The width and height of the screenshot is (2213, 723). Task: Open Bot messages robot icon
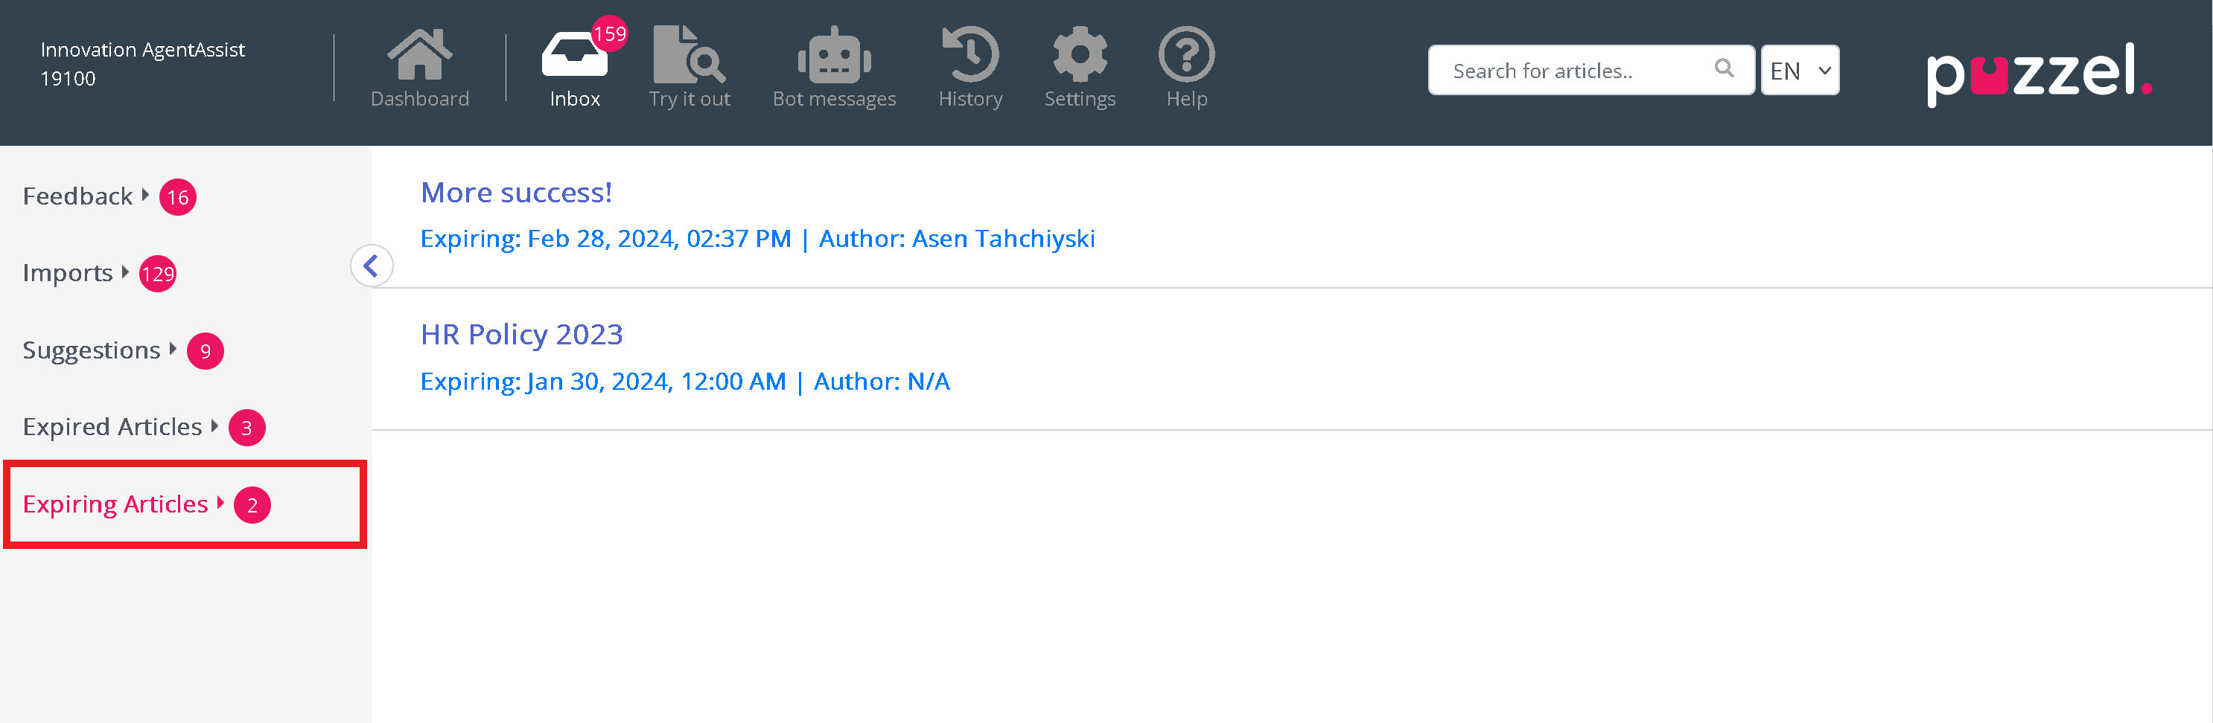coord(833,57)
